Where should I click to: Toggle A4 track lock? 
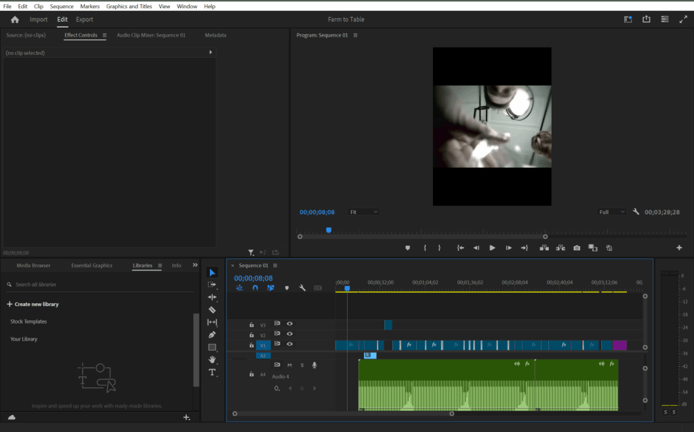point(251,374)
